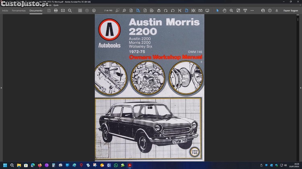Click the print icon in the toolbar
This screenshot has width=302, height=169.
tap(56, 10)
